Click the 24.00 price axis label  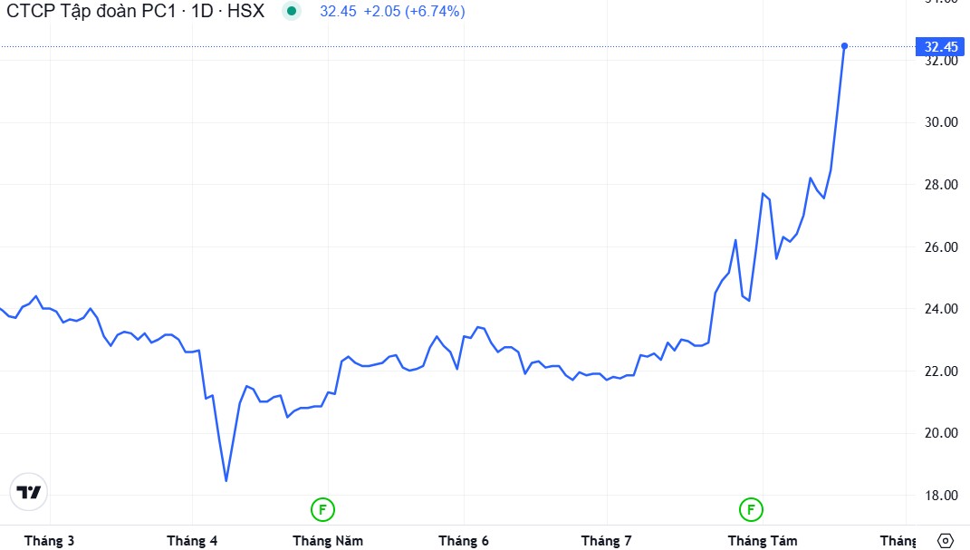click(939, 309)
